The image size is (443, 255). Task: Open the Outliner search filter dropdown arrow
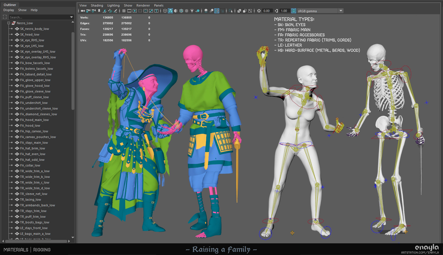click(x=72, y=17)
